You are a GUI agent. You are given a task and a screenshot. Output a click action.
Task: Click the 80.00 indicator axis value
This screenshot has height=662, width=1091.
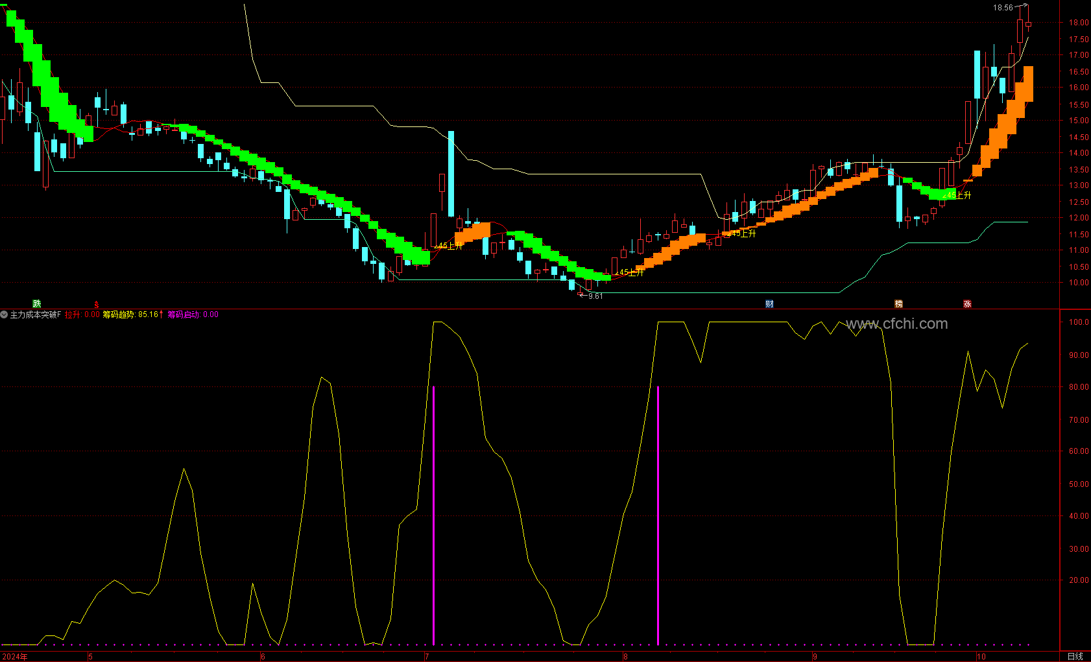tap(1079, 387)
